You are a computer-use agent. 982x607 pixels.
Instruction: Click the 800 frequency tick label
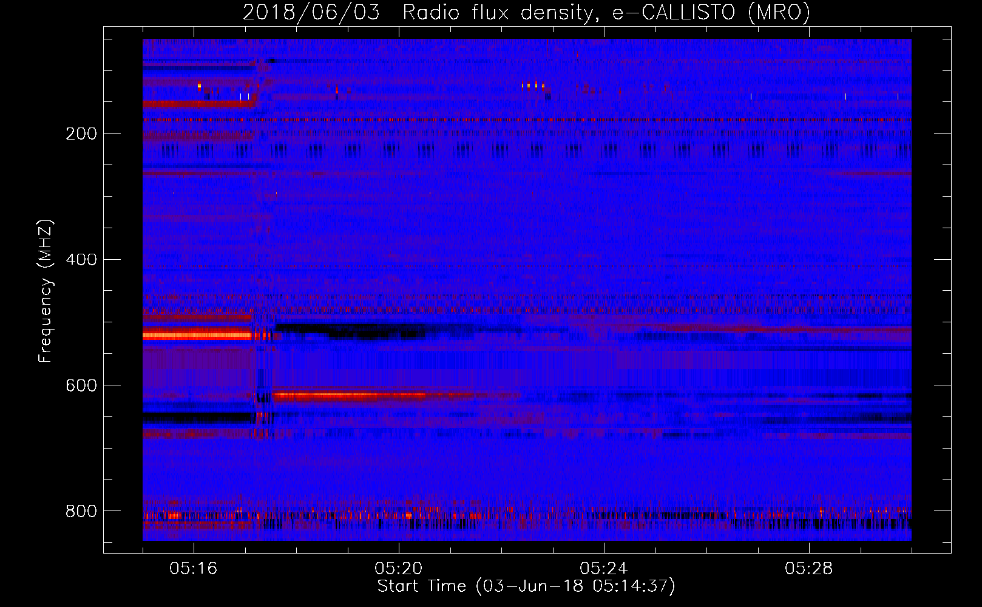(x=81, y=512)
